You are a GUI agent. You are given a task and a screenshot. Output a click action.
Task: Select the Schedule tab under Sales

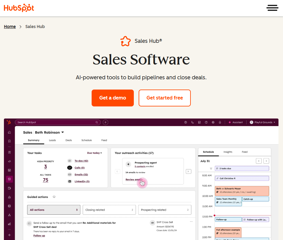(86, 140)
